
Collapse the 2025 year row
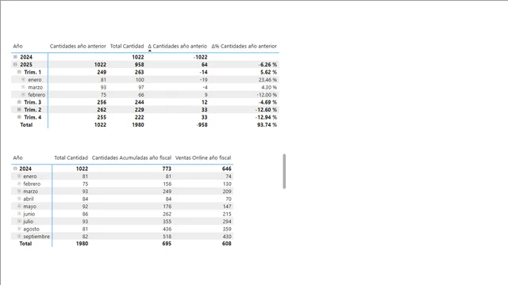[x=15, y=64]
